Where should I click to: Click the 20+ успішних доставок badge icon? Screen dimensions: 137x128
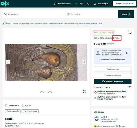tap(95, 126)
